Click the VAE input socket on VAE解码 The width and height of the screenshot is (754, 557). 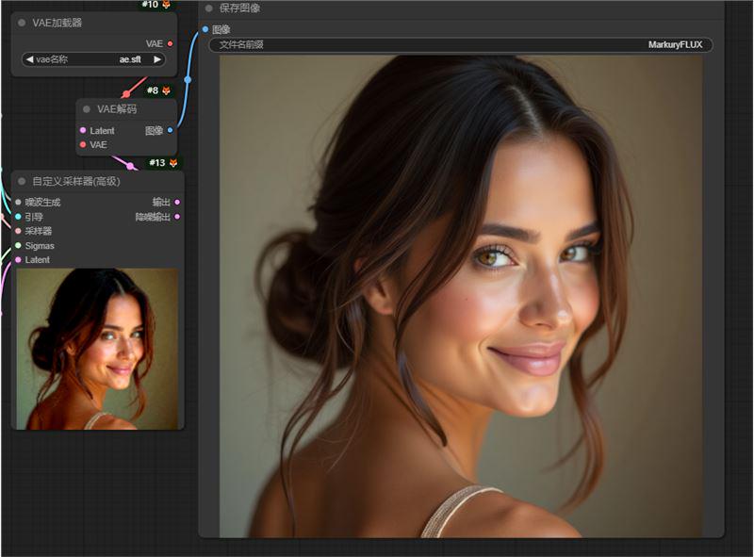tap(83, 144)
